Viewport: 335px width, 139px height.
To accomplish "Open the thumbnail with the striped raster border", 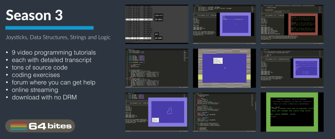I will [x=224, y=68].
